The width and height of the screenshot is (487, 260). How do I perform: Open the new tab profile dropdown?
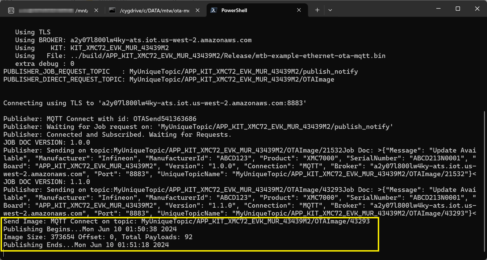(330, 10)
